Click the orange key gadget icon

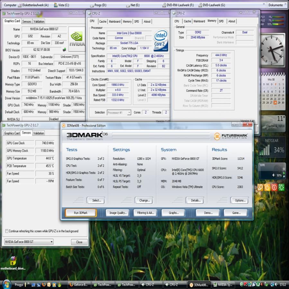[260, 187]
